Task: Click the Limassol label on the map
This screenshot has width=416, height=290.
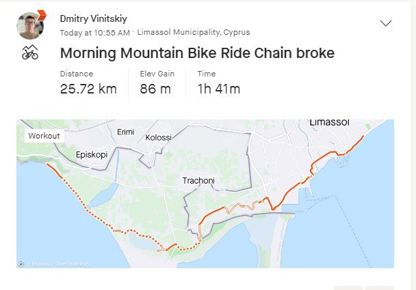Action: coord(329,123)
